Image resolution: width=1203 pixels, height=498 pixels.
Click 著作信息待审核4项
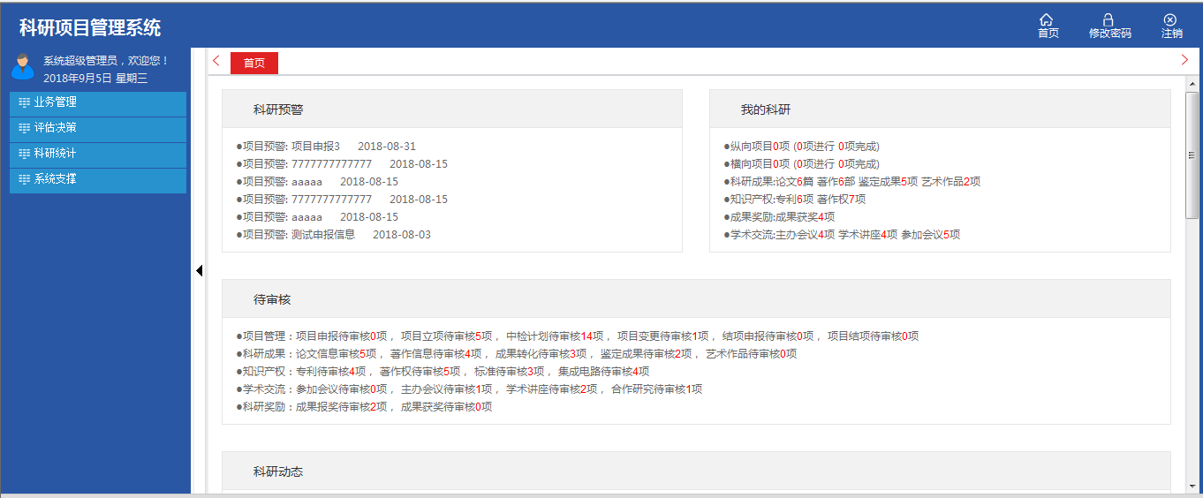tap(435, 354)
